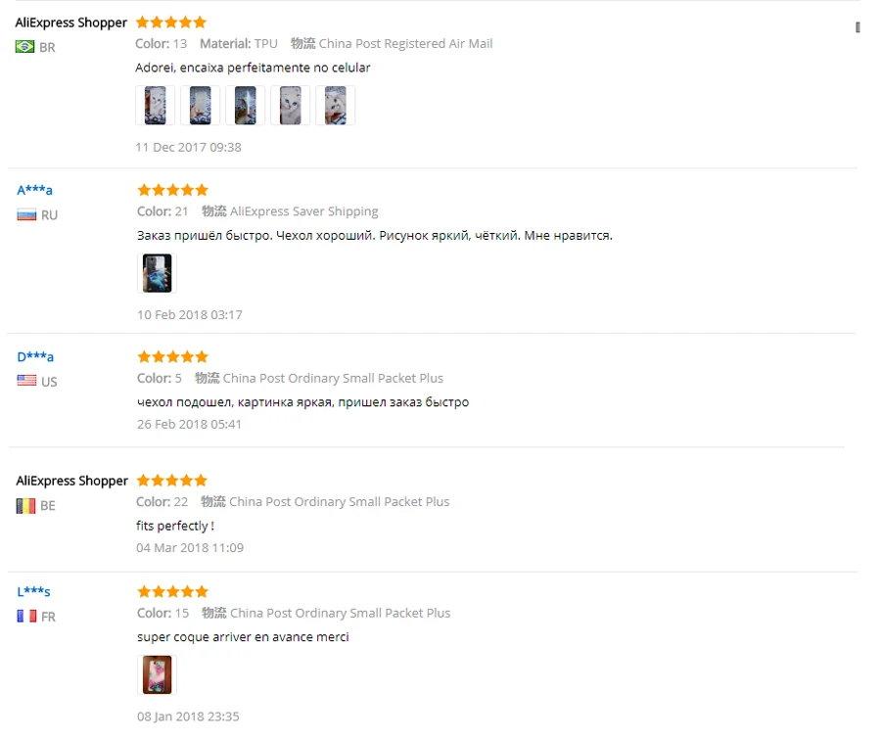Click the star rating in the A***a review
This screenshot has width=881, height=740.
(173, 190)
